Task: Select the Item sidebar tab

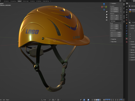Action: pos(124,4)
